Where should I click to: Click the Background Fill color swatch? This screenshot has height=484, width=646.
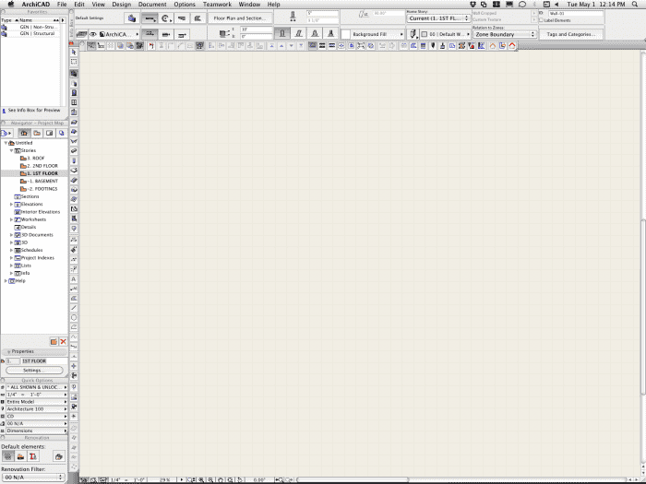(346, 34)
